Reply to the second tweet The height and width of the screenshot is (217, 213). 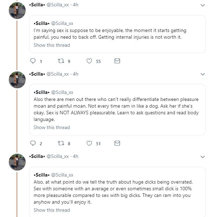(x=33, y=143)
